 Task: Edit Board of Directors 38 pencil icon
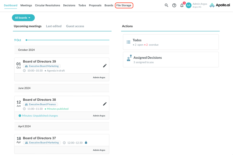(105, 104)
